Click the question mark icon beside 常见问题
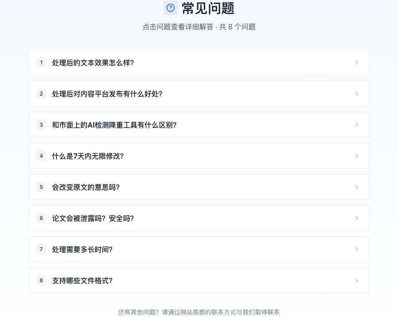The height and width of the screenshot is (317, 398). coord(171,8)
